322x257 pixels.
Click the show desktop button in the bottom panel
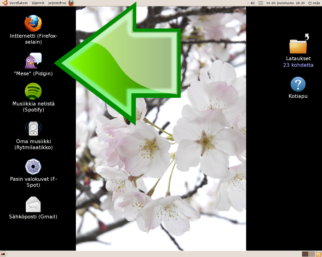pyautogui.click(x=3, y=254)
